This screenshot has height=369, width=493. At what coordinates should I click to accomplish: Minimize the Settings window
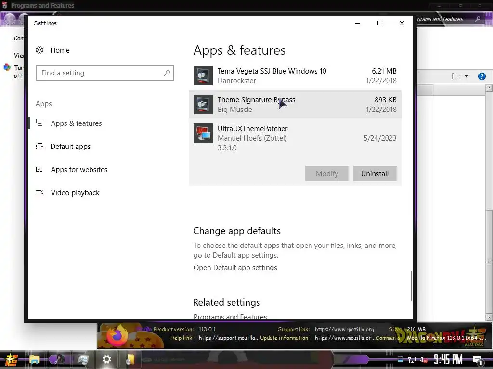pos(358,23)
